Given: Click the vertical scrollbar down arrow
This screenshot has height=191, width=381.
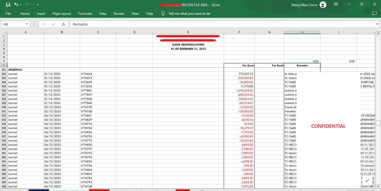Looking at the screenshot, I should (378, 186).
